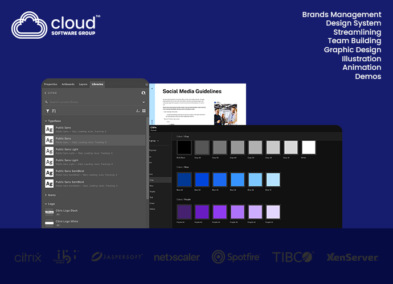Click the sort order icon
The width and height of the screenshot is (393, 284).
(x=54, y=111)
